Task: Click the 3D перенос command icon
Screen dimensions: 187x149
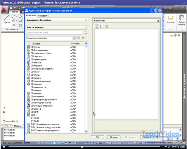Action: (x=28, y=84)
